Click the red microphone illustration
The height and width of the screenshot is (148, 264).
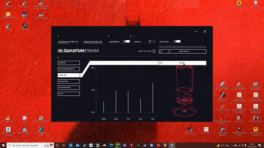coord(185,91)
